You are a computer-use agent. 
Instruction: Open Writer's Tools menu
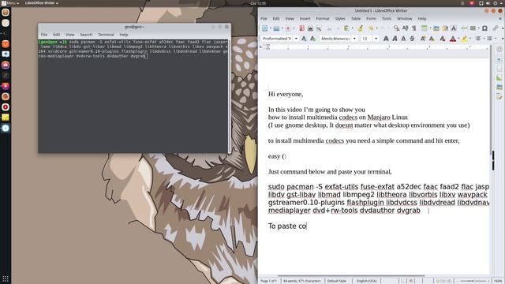coord(386,19)
